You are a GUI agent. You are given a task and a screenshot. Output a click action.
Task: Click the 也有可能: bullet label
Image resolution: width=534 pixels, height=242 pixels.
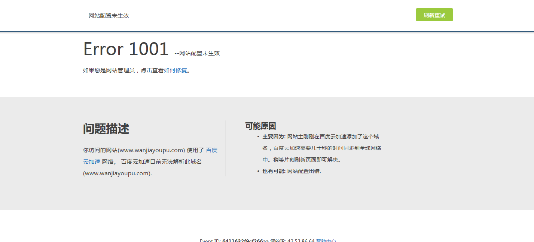(x=274, y=171)
